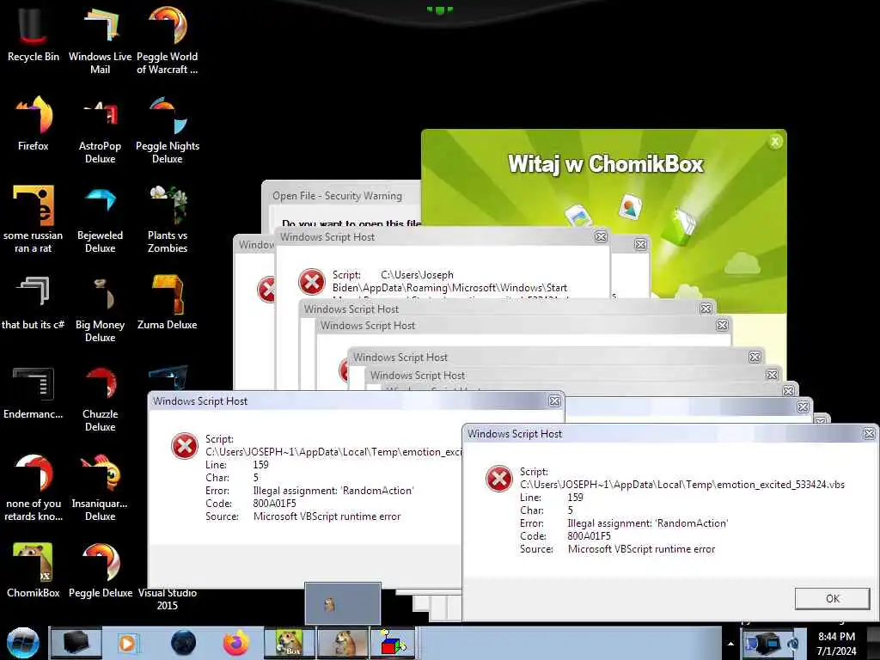Launch Peggle Deluxe from the desktop
Screen dimensions: 880x660
(x=100, y=570)
